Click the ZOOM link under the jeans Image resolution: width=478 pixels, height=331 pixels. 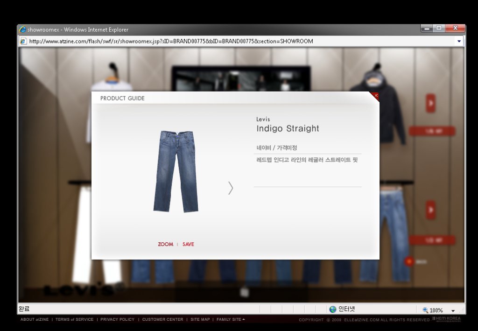[166, 244]
